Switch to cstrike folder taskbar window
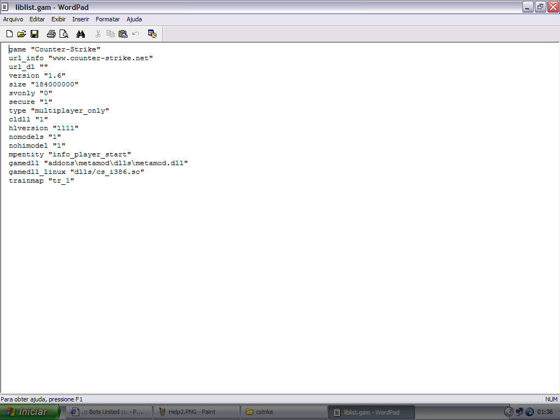The height and width of the screenshot is (420, 560). click(x=284, y=412)
